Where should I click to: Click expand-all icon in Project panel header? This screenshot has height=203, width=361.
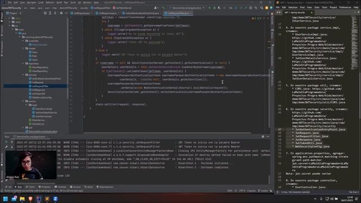(50, 13)
